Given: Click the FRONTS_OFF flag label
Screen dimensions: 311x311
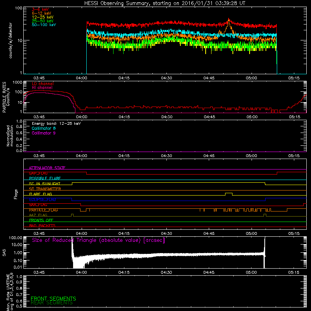Looking at the screenshot, I should tap(41, 220).
